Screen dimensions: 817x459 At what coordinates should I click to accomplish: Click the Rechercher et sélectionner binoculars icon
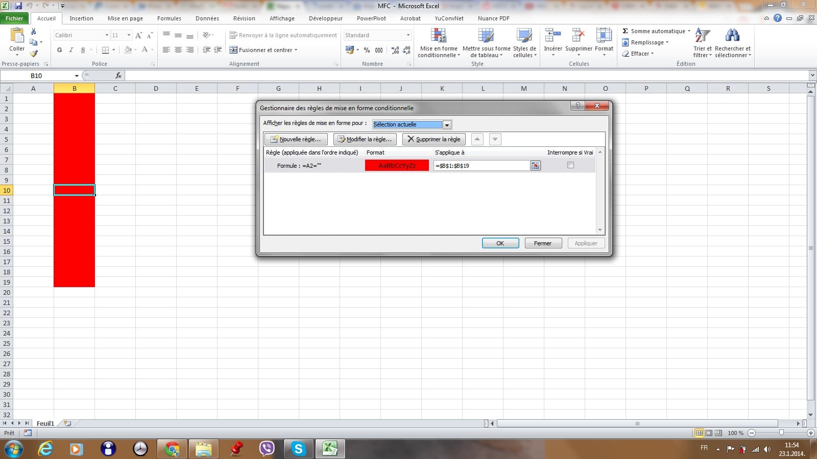(x=732, y=36)
